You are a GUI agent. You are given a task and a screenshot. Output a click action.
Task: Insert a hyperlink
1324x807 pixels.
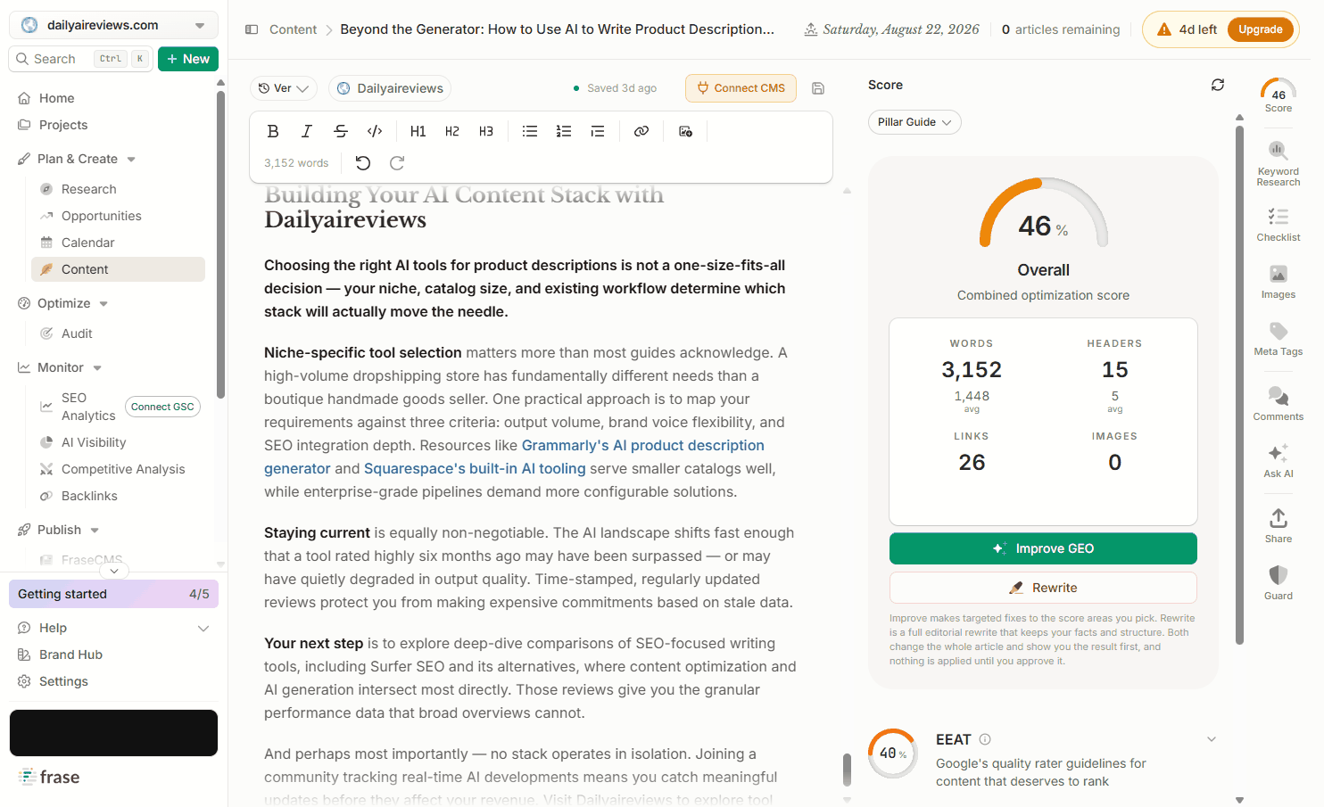pos(641,131)
